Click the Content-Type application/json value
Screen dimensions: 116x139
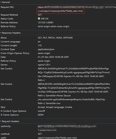tap(46, 49)
